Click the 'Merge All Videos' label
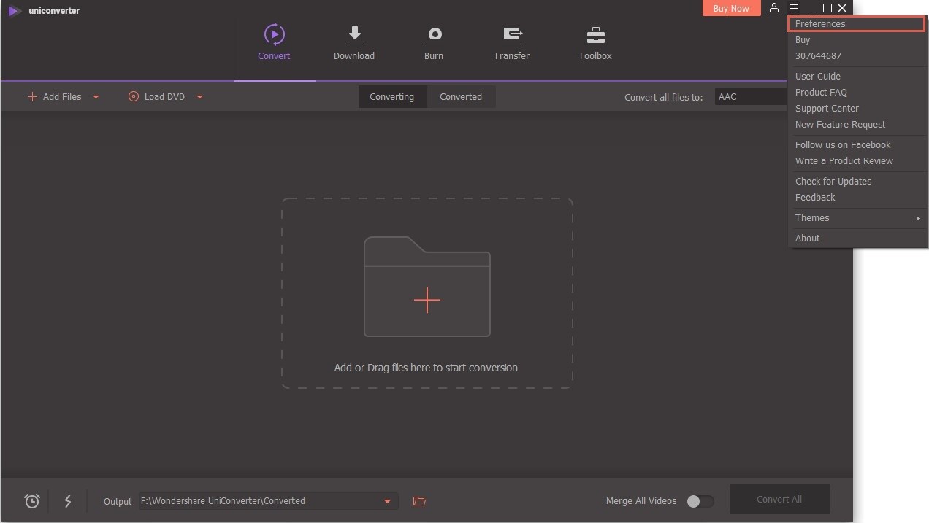 click(641, 501)
